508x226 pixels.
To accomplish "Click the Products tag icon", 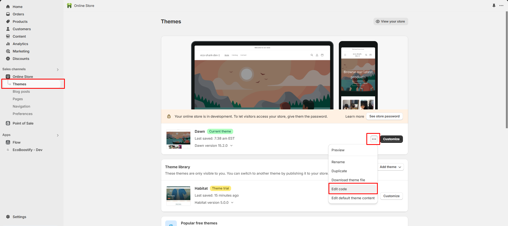I will tap(8, 21).
